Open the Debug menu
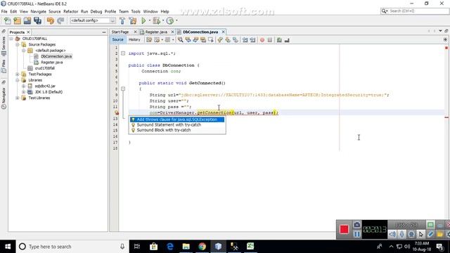450x253 pixels. click(x=96, y=11)
